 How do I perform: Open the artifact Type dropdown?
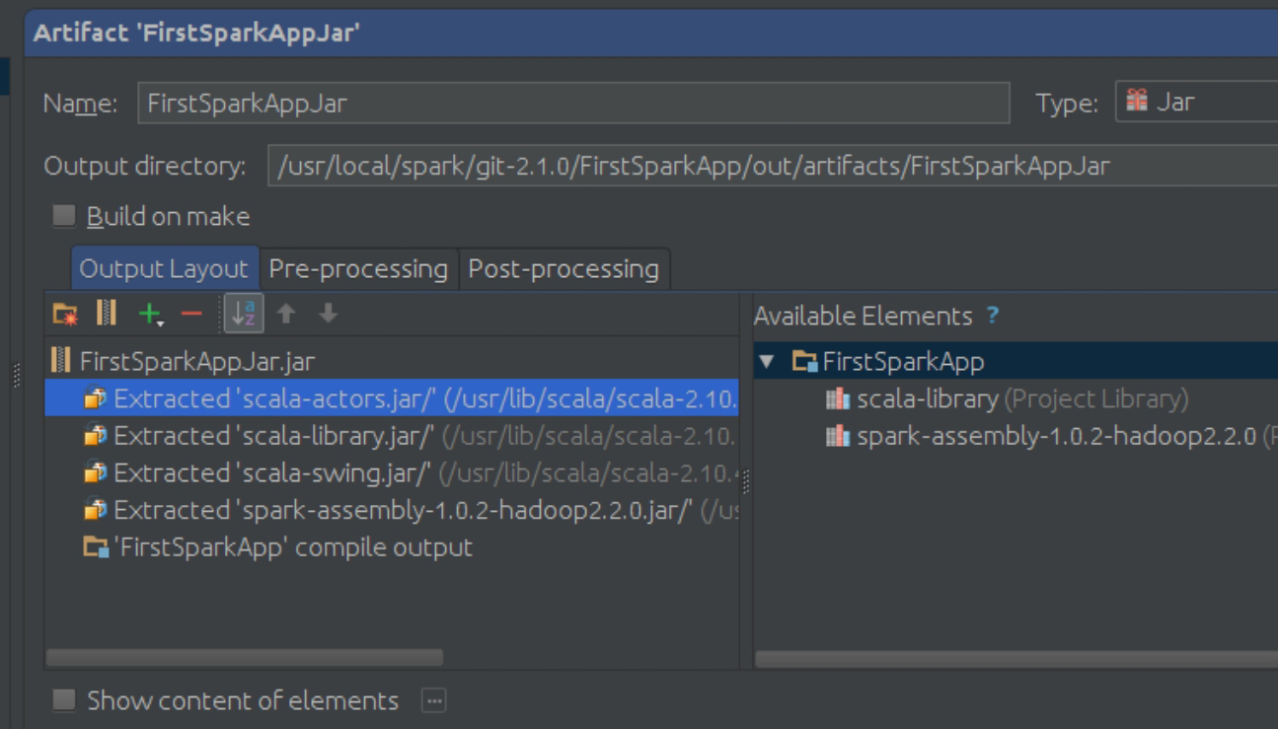tap(1196, 102)
